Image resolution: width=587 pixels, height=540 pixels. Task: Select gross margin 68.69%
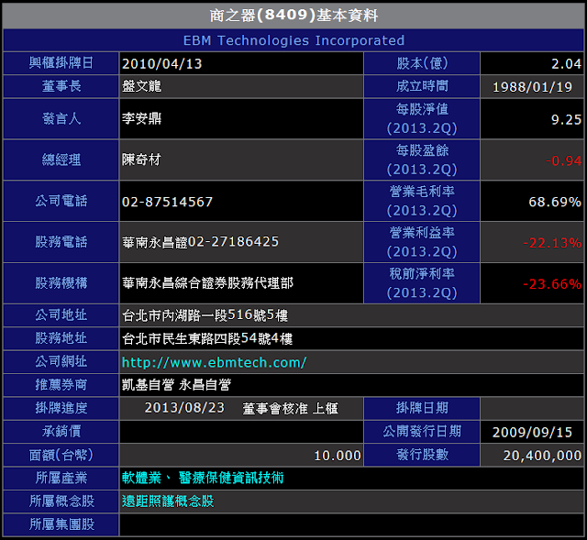(x=554, y=202)
